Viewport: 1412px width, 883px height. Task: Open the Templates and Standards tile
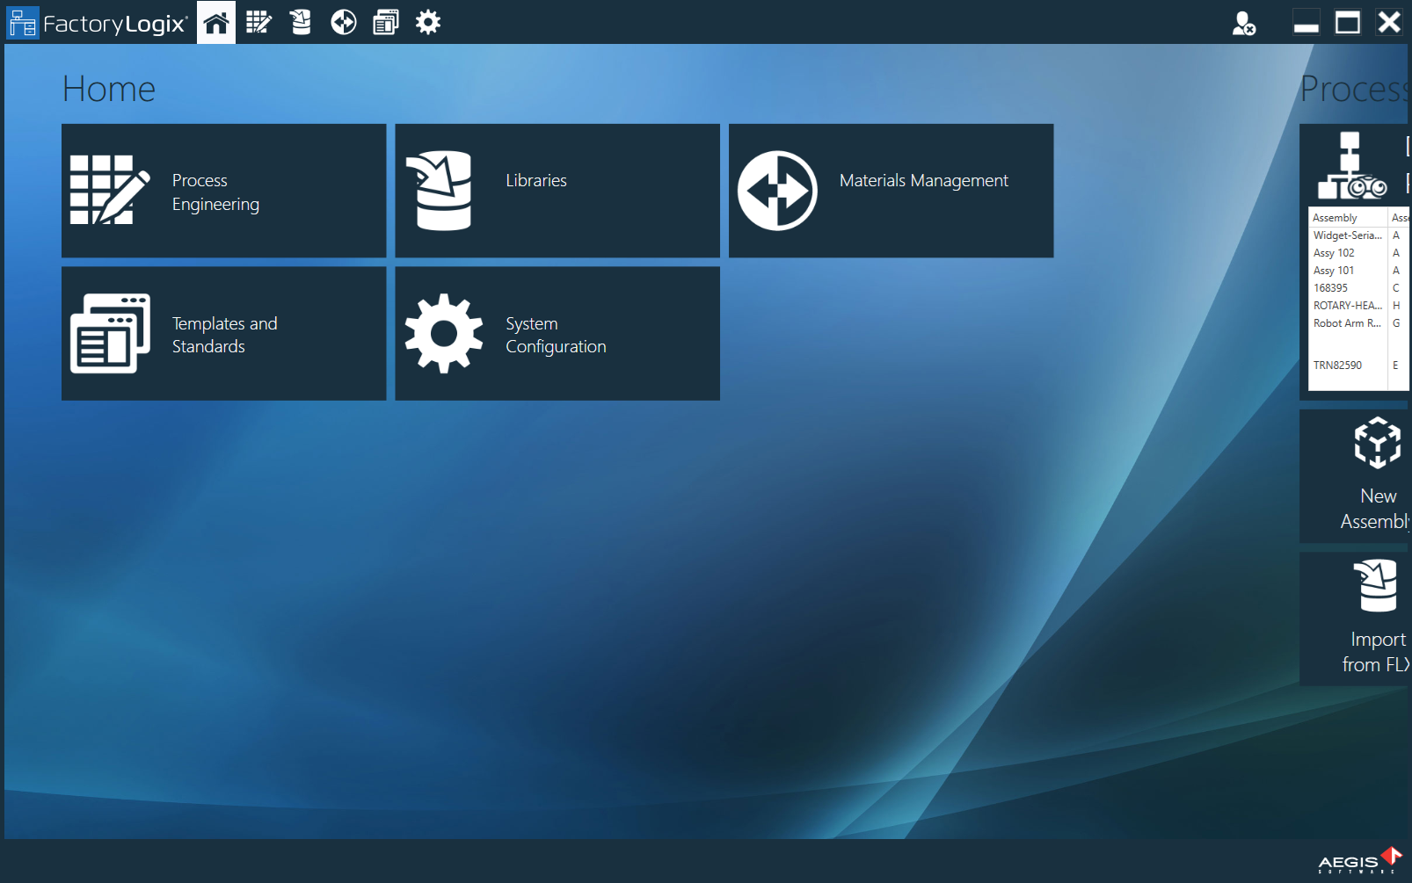(223, 334)
